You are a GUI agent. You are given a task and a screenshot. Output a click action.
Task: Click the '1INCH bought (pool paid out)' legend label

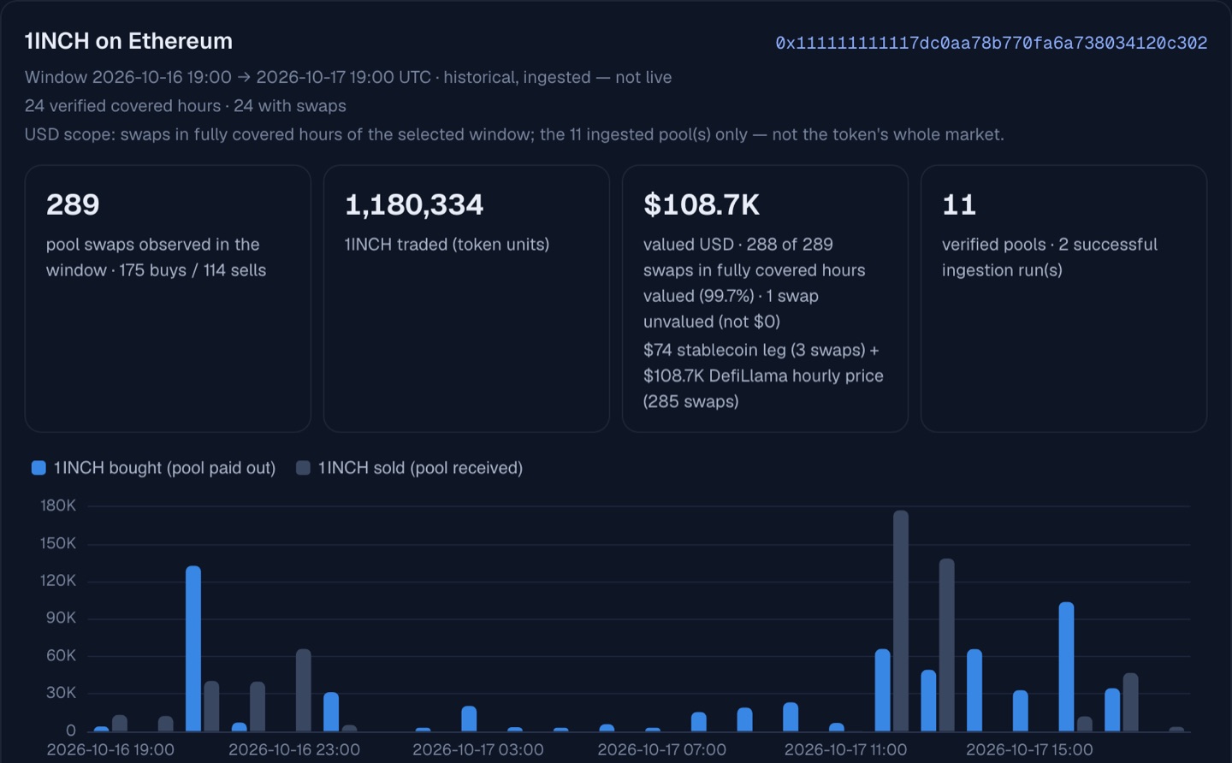point(164,468)
